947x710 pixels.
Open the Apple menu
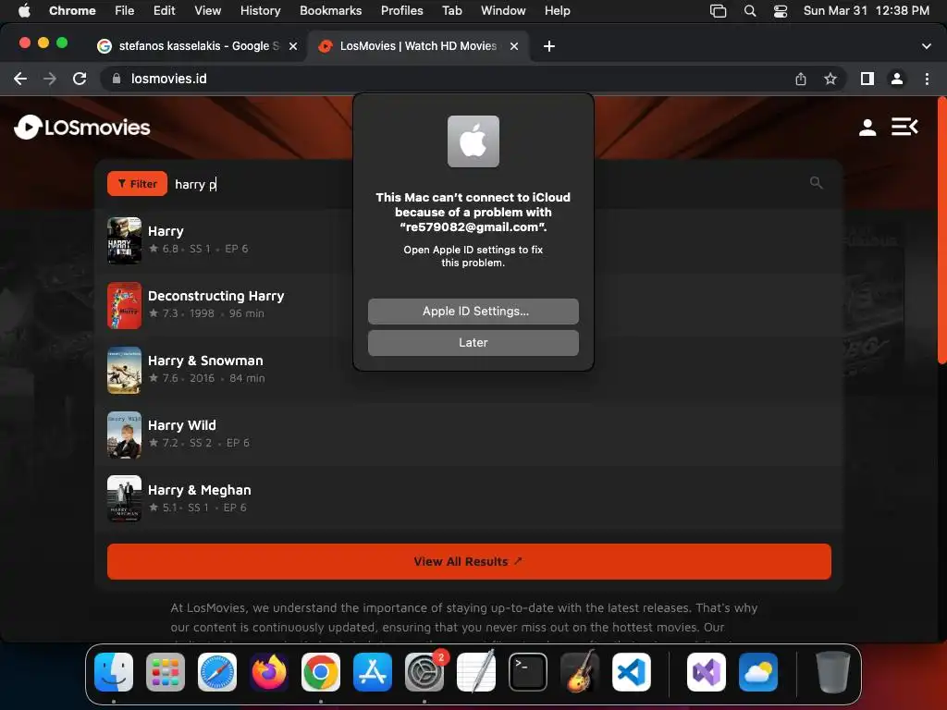(24, 11)
